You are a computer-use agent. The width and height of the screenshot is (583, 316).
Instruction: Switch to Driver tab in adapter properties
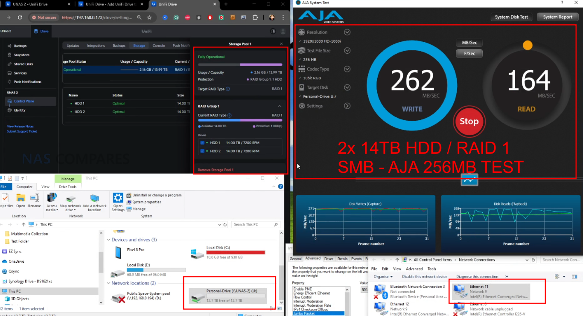(x=329, y=259)
